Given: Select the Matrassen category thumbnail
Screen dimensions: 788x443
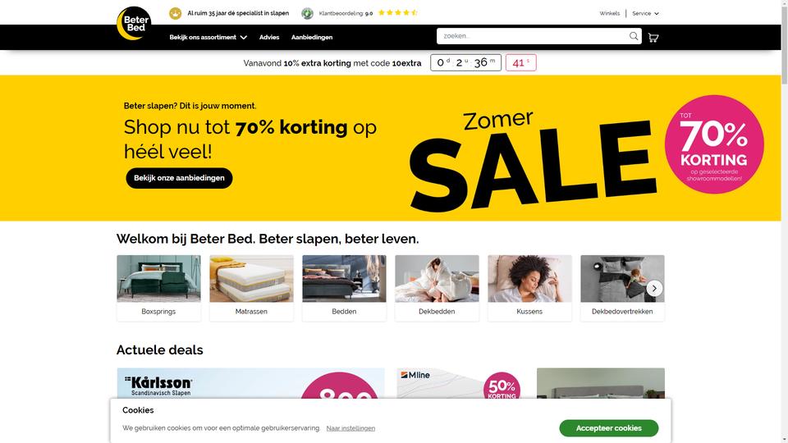Looking at the screenshot, I should click(x=251, y=288).
